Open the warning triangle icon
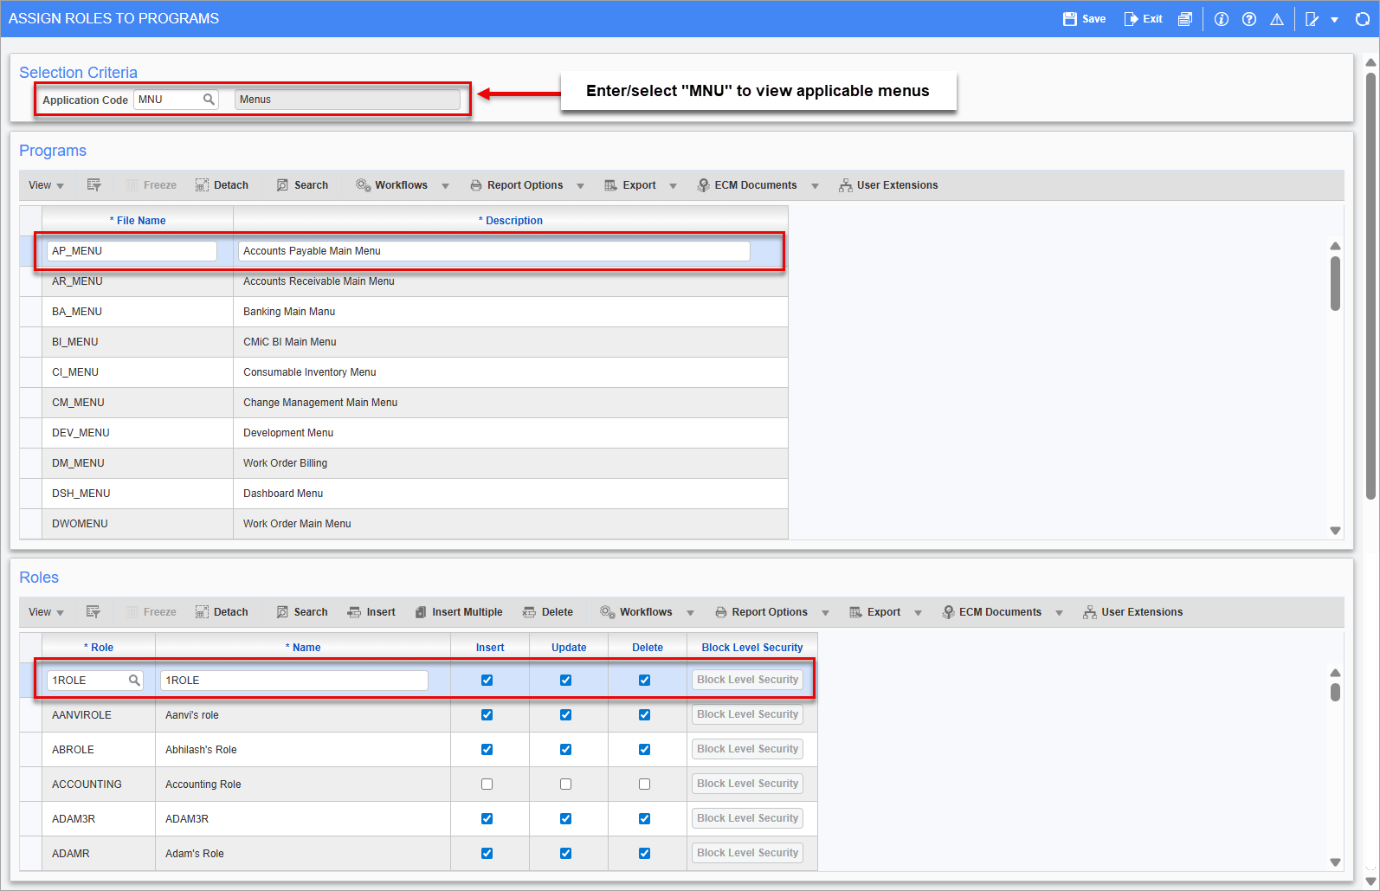Image resolution: width=1380 pixels, height=891 pixels. pos(1277,19)
